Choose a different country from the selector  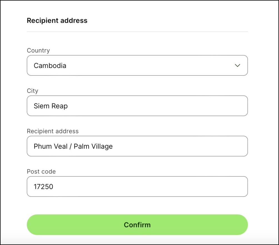[x=137, y=65]
